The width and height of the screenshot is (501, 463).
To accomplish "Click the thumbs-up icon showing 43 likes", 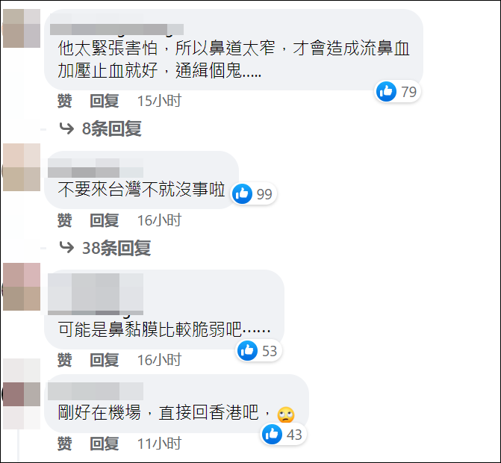I will click(272, 434).
